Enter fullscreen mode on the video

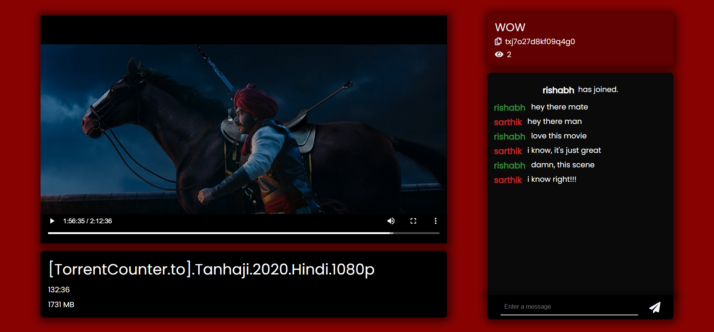pos(413,221)
